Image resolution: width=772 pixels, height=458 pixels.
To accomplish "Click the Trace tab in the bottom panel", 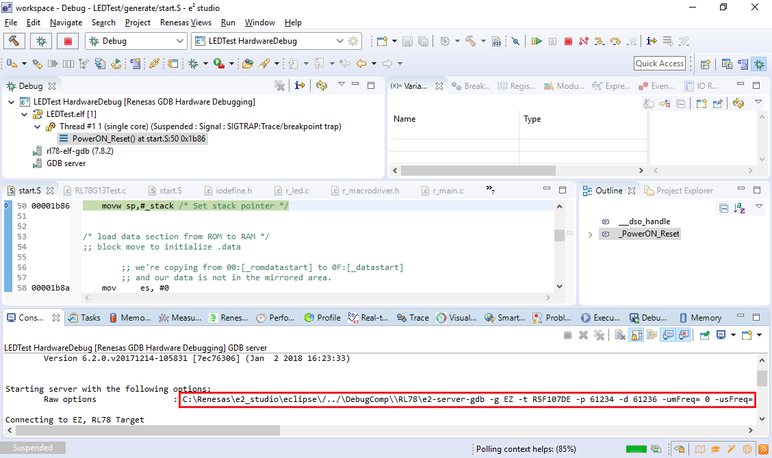I will pos(413,318).
